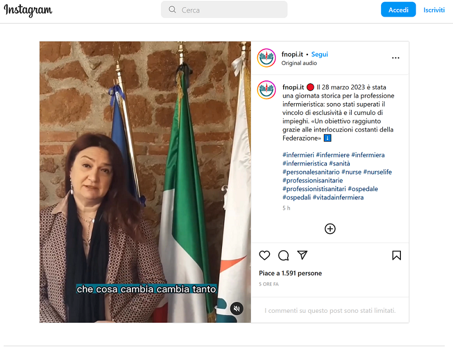Open fnopi.it profile picture in header
Screen dimensions: 453x358
tap(266, 58)
